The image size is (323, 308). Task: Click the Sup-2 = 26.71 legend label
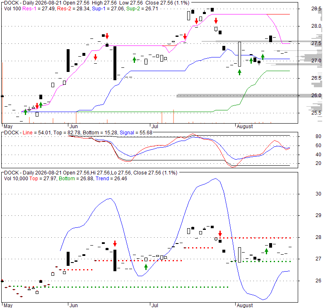pyautogui.click(x=142, y=9)
